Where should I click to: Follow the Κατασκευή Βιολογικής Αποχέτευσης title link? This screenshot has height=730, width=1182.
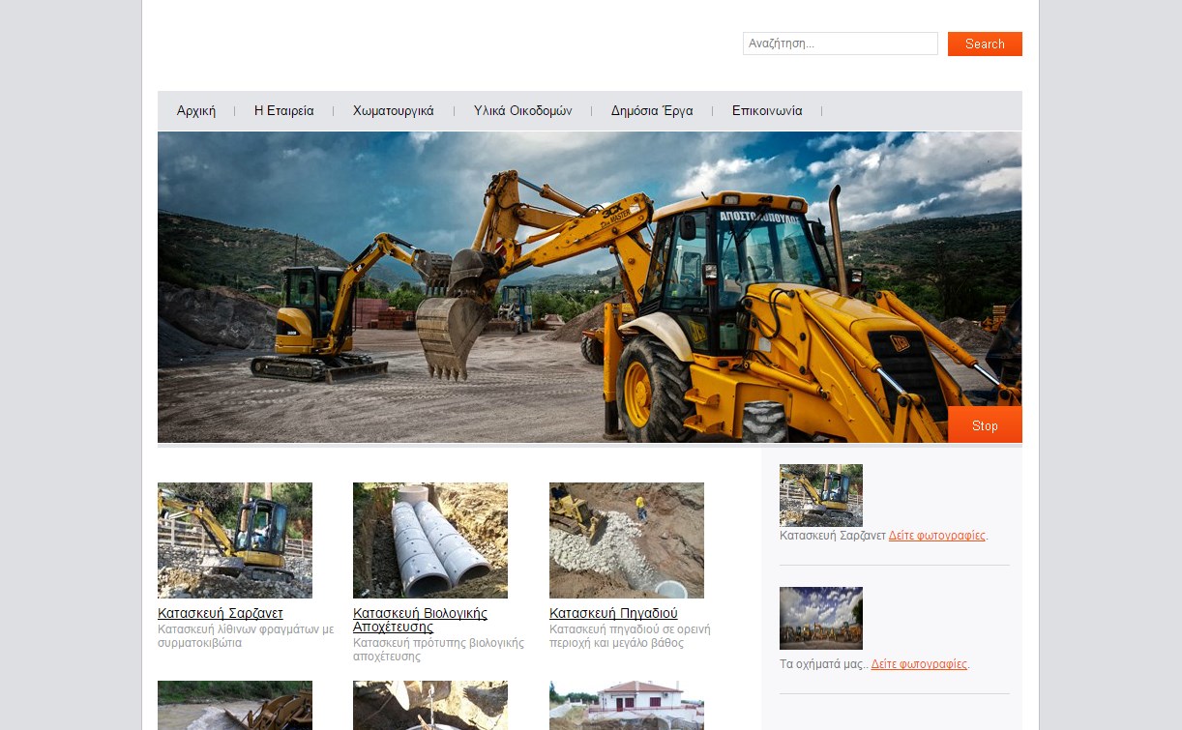coord(420,620)
